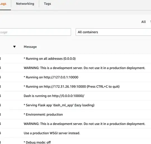Click the 'Press CTRL+C to quit' text
This screenshot has width=151, height=144.
click(103, 86)
